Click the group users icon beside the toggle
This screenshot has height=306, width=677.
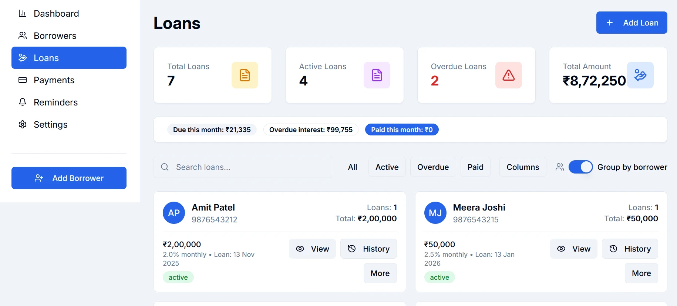point(560,167)
